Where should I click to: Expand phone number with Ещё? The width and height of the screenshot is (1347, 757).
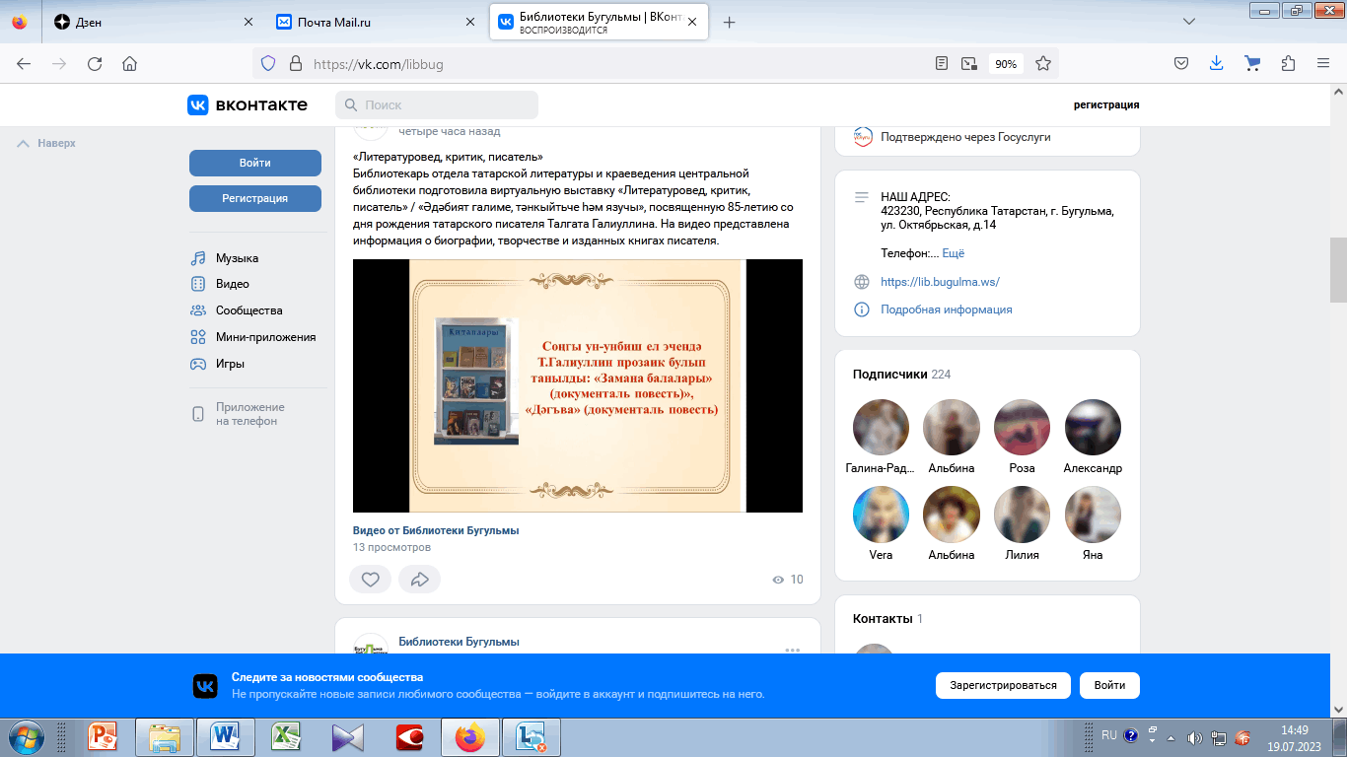(x=953, y=253)
